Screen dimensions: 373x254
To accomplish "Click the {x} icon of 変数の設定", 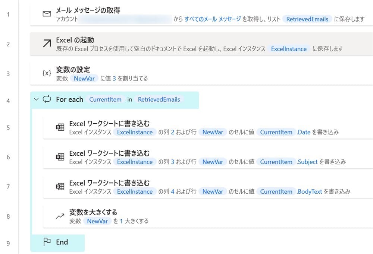I will click(47, 73).
